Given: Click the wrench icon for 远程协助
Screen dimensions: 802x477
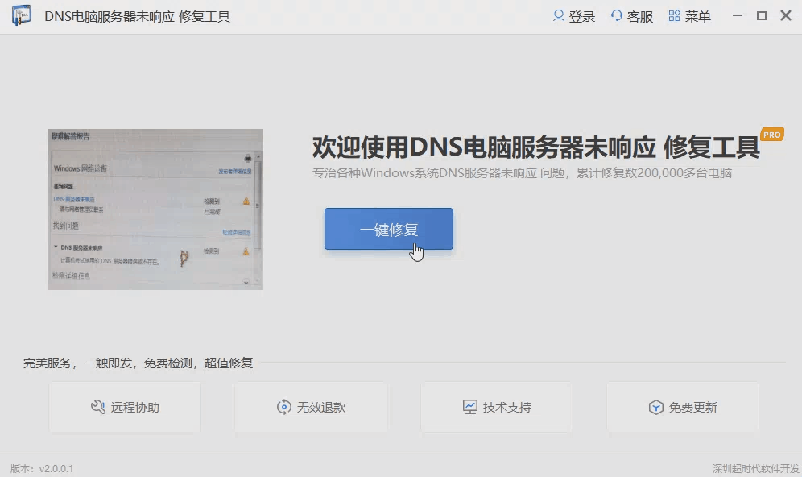Looking at the screenshot, I should pos(97,408).
